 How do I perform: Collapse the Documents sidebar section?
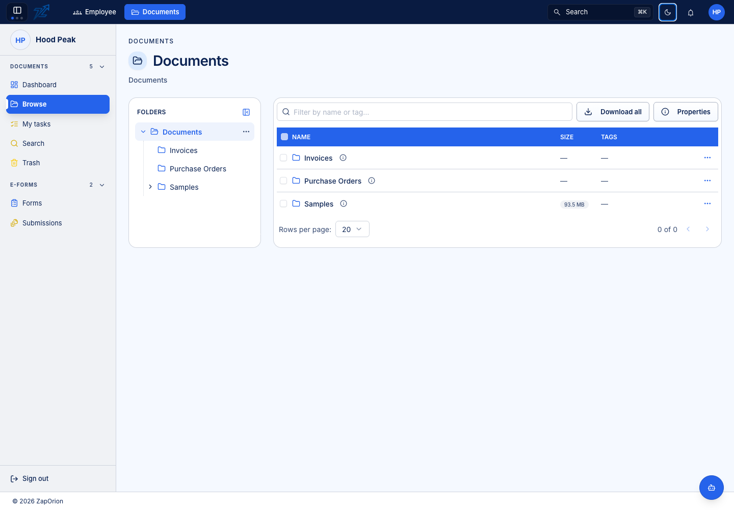click(102, 66)
